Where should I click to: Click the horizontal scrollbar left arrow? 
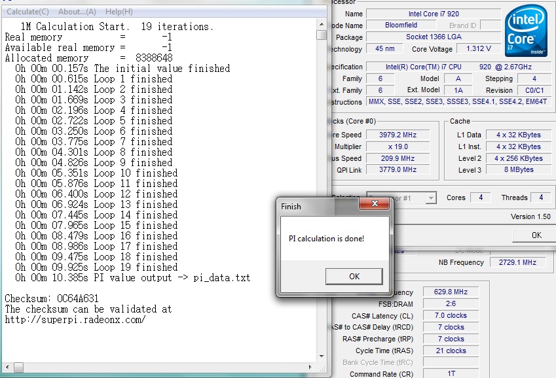(7, 367)
